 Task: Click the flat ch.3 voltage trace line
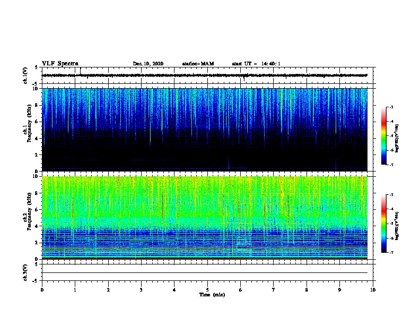(205, 273)
